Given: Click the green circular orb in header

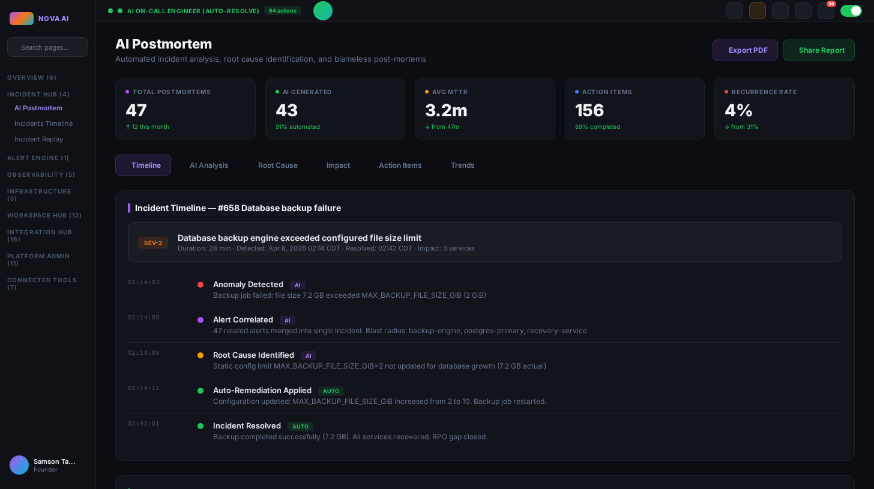Looking at the screenshot, I should pyautogui.click(x=323, y=11).
